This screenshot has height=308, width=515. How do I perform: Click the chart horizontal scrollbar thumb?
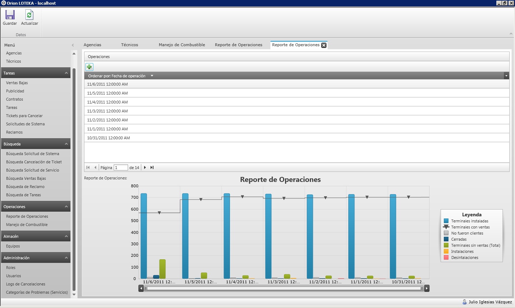[284, 288]
